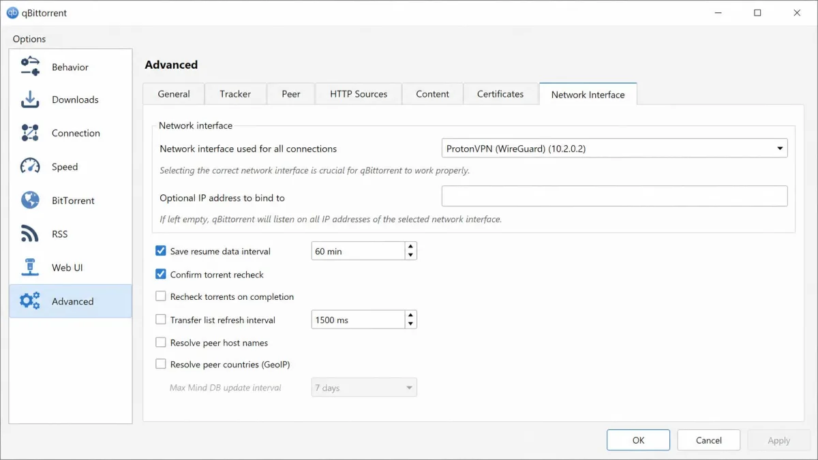This screenshot has height=460, width=818.
Task: Select the RSS category label
Action: 60,234
